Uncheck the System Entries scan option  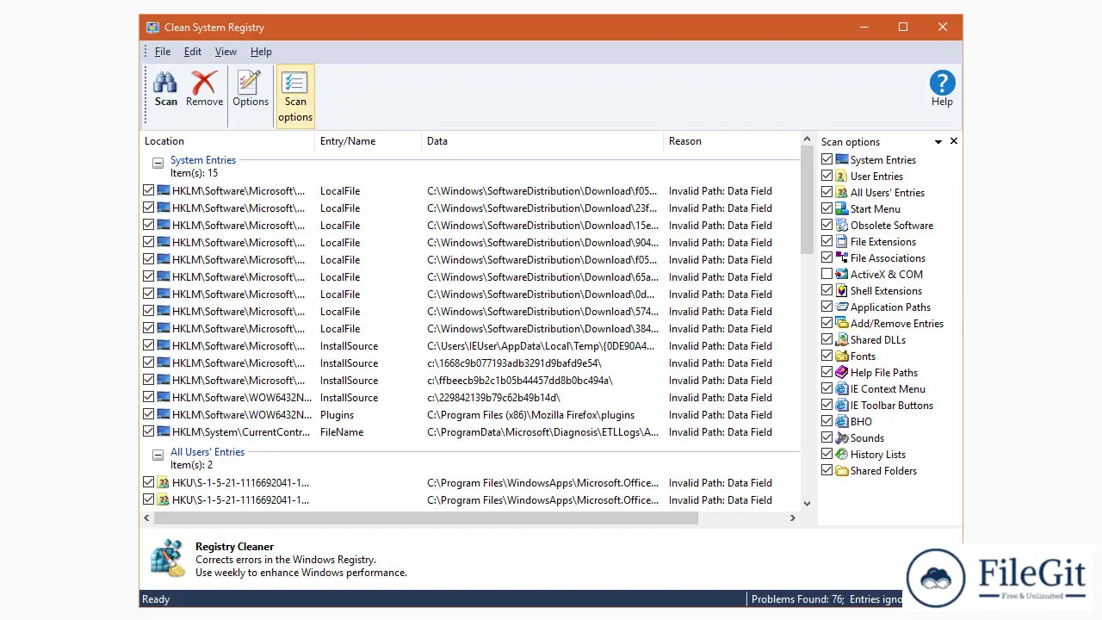tap(827, 159)
